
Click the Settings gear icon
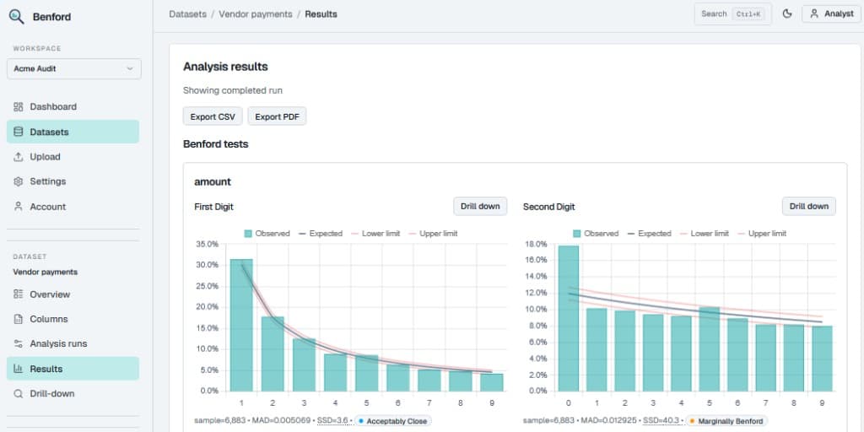(19, 182)
